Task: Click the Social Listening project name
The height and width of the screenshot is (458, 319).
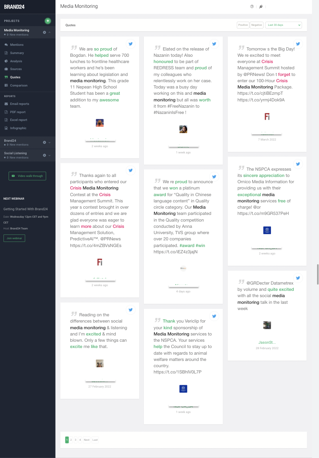Action: point(15,153)
